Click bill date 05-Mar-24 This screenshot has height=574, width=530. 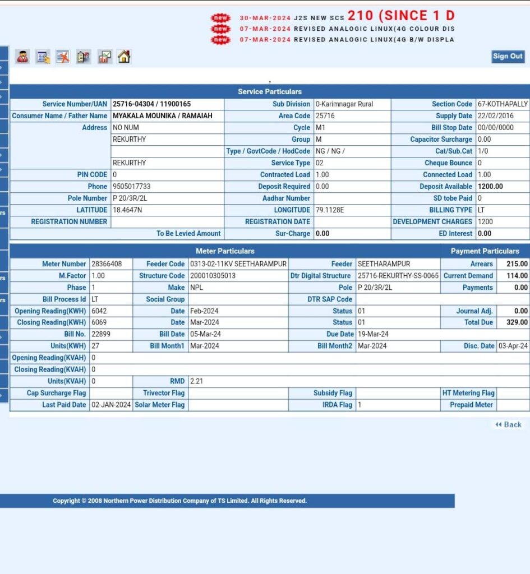205,334
